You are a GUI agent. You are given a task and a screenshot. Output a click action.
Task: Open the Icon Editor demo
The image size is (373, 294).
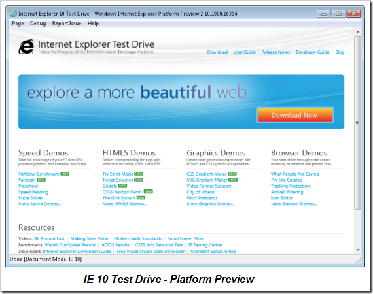pos(281,198)
